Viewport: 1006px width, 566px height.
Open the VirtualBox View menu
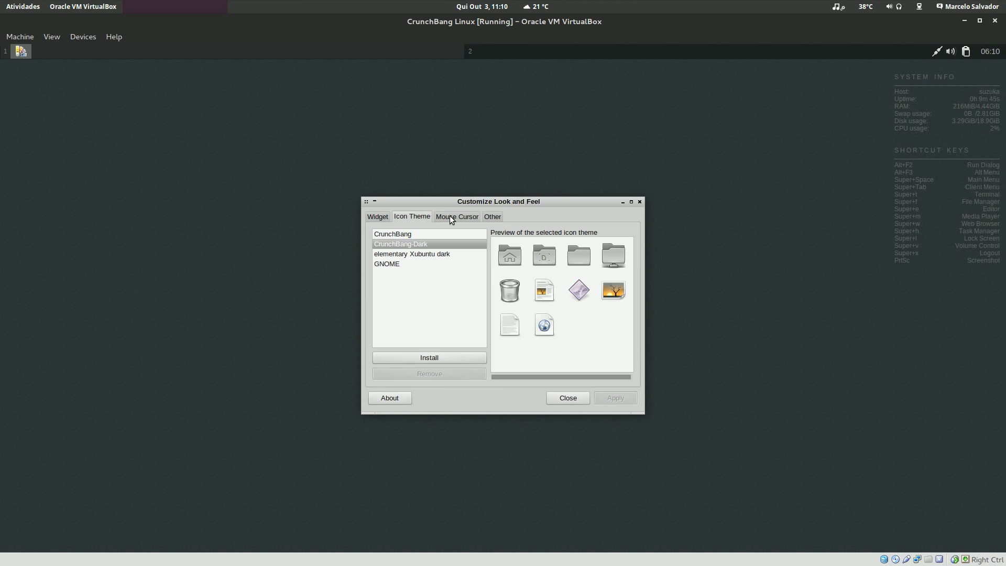tap(52, 37)
